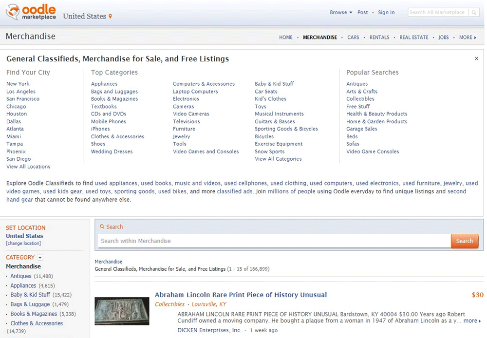Close the General Classifieds panel
Screen dimensions: 487x338
[476, 58]
